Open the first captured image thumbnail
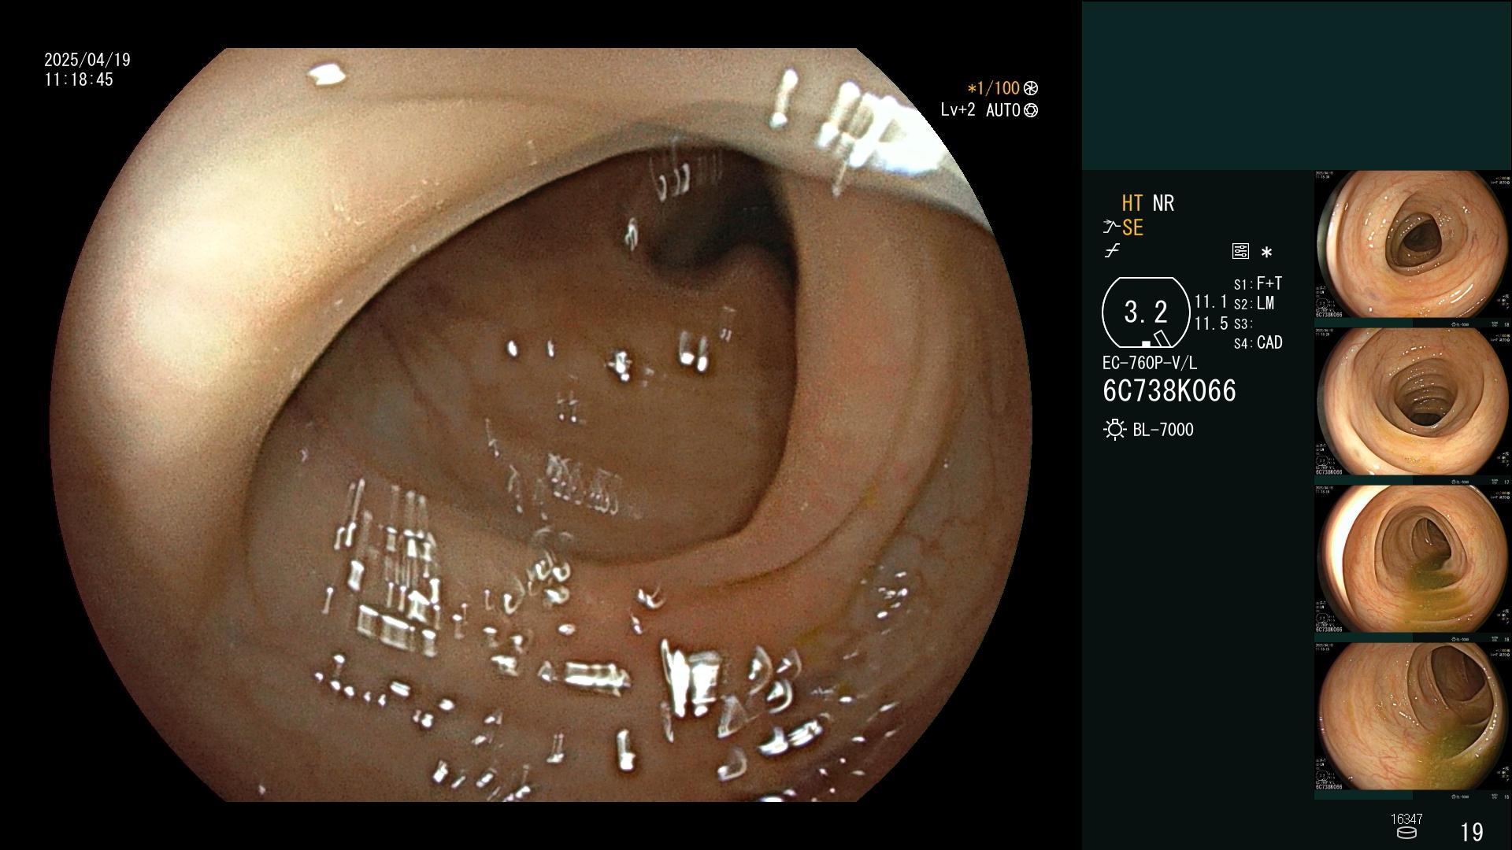The width and height of the screenshot is (1512, 850). pyautogui.click(x=1413, y=249)
